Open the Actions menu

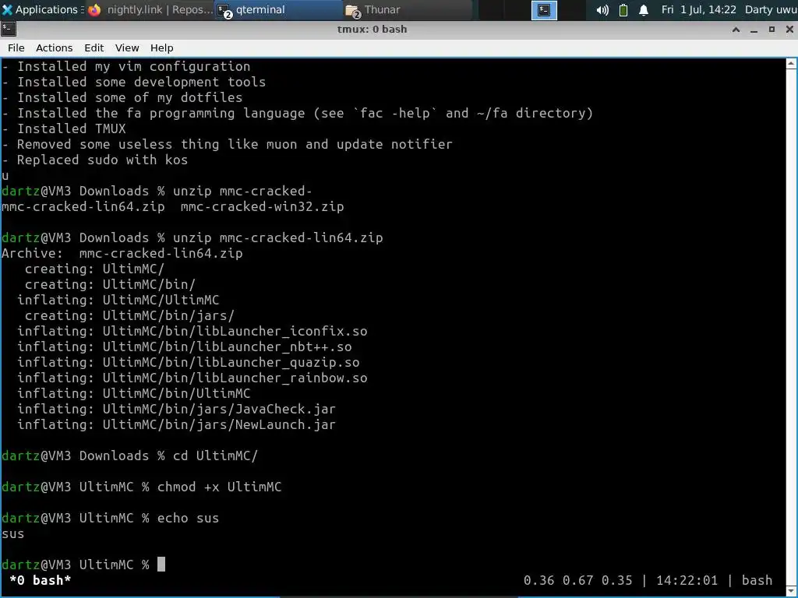click(x=54, y=47)
